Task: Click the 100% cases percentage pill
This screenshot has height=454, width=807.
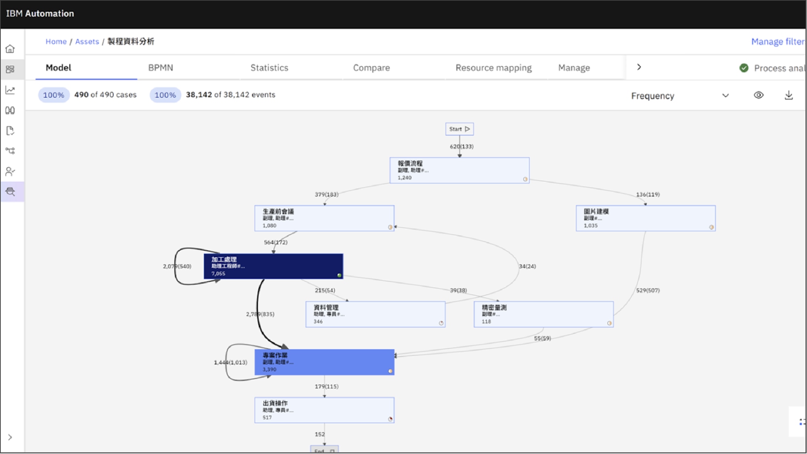Action: (x=54, y=95)
